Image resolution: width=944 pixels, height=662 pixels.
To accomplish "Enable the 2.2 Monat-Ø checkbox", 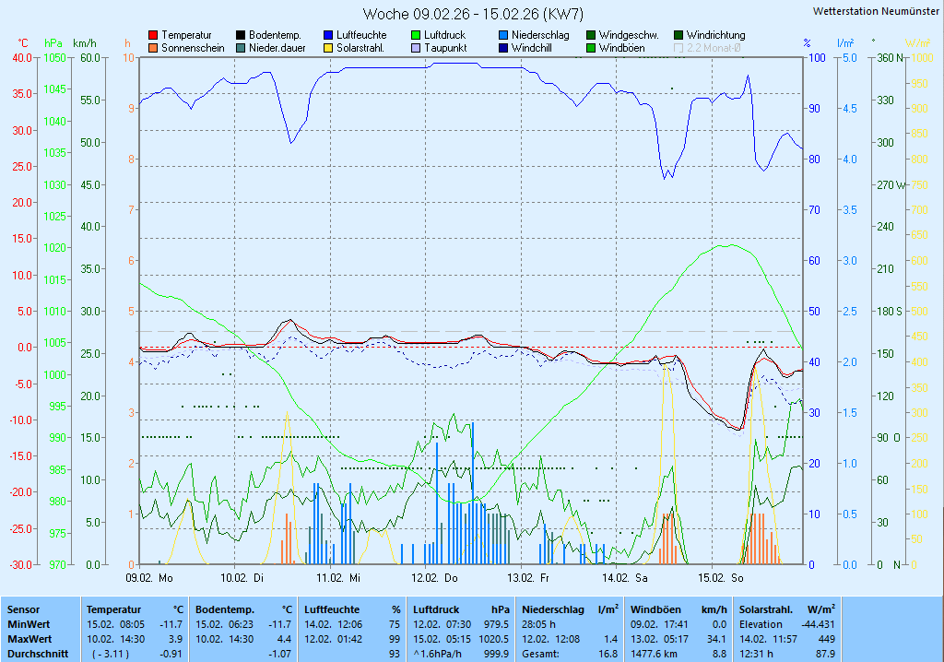I will pyautogui.click(x=678, y=48).
